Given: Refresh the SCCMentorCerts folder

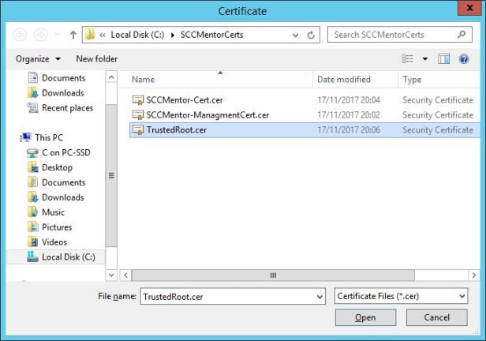Looking at the screenshot, I should [x=311, y=35].
